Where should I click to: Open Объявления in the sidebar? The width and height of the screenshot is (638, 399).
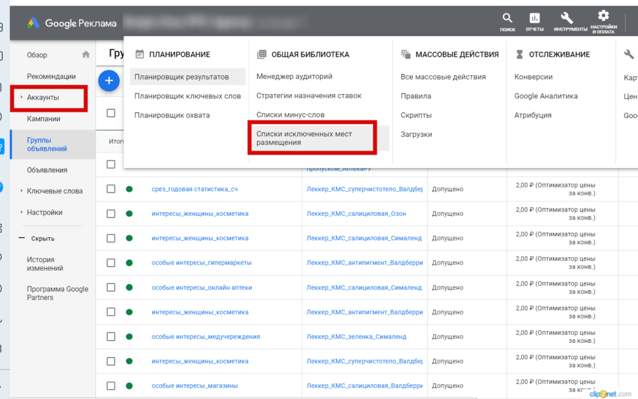[x=47, y=170]
